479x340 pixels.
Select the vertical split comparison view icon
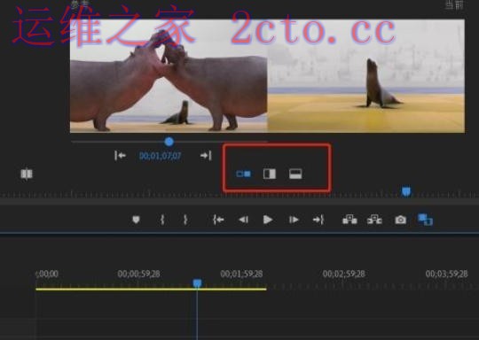(270, 174)
